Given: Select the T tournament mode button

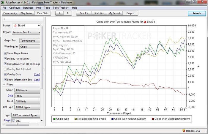Looking at the screenshot, I should point(67,13).
